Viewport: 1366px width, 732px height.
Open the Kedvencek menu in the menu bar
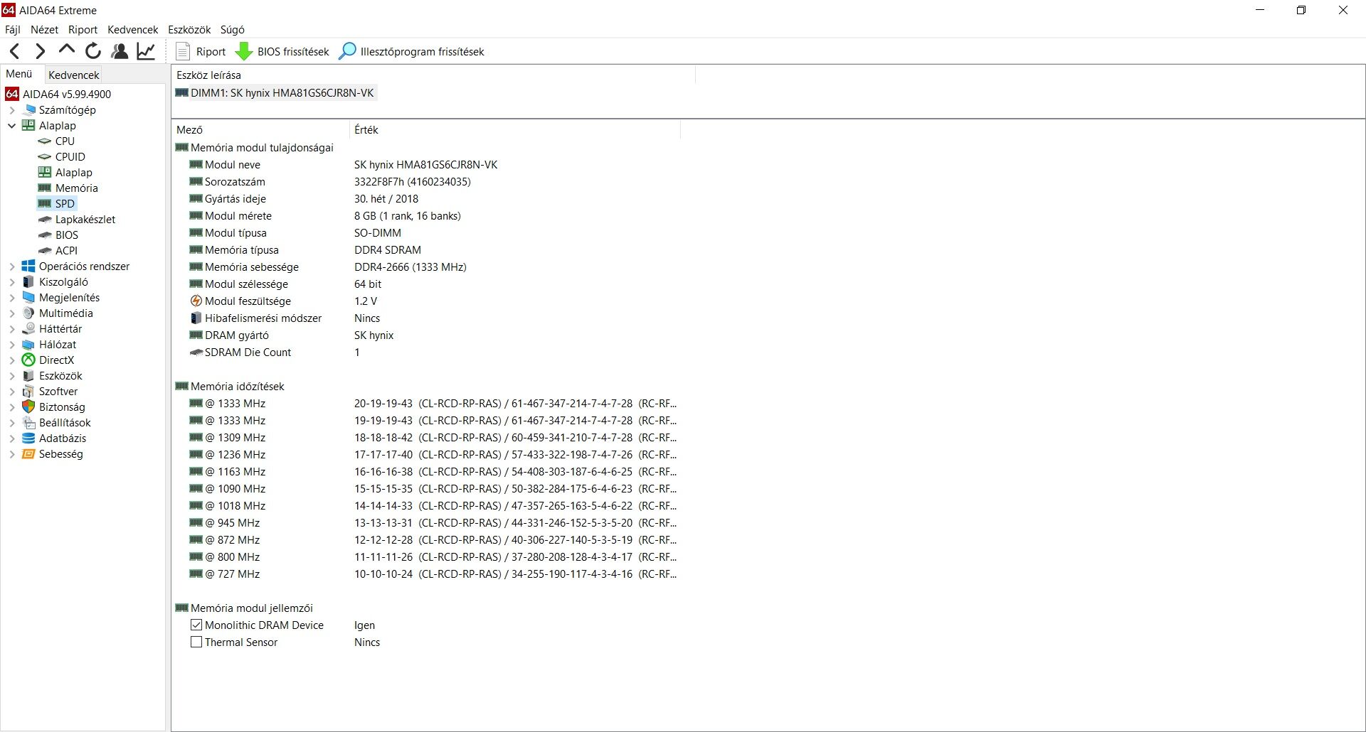pyautogui.click(x=132, y=30)
